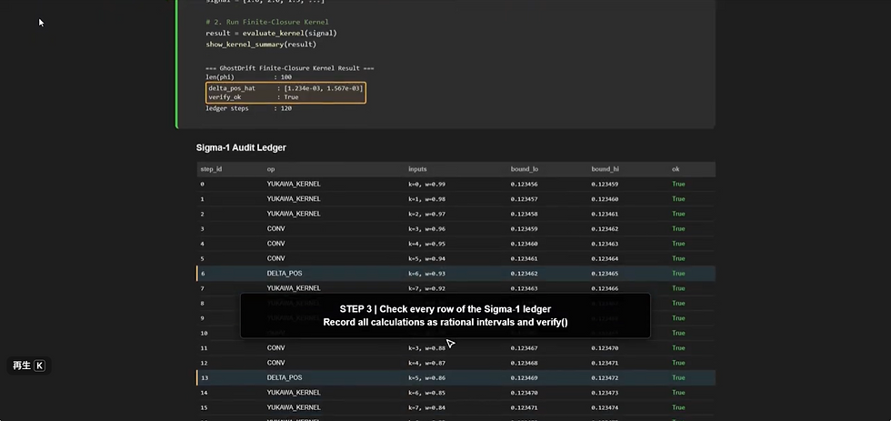This screenshot has height=421, width=891.
Task: Select the Sigma-1 Audit Ledger heading
Action: (241, 147)
